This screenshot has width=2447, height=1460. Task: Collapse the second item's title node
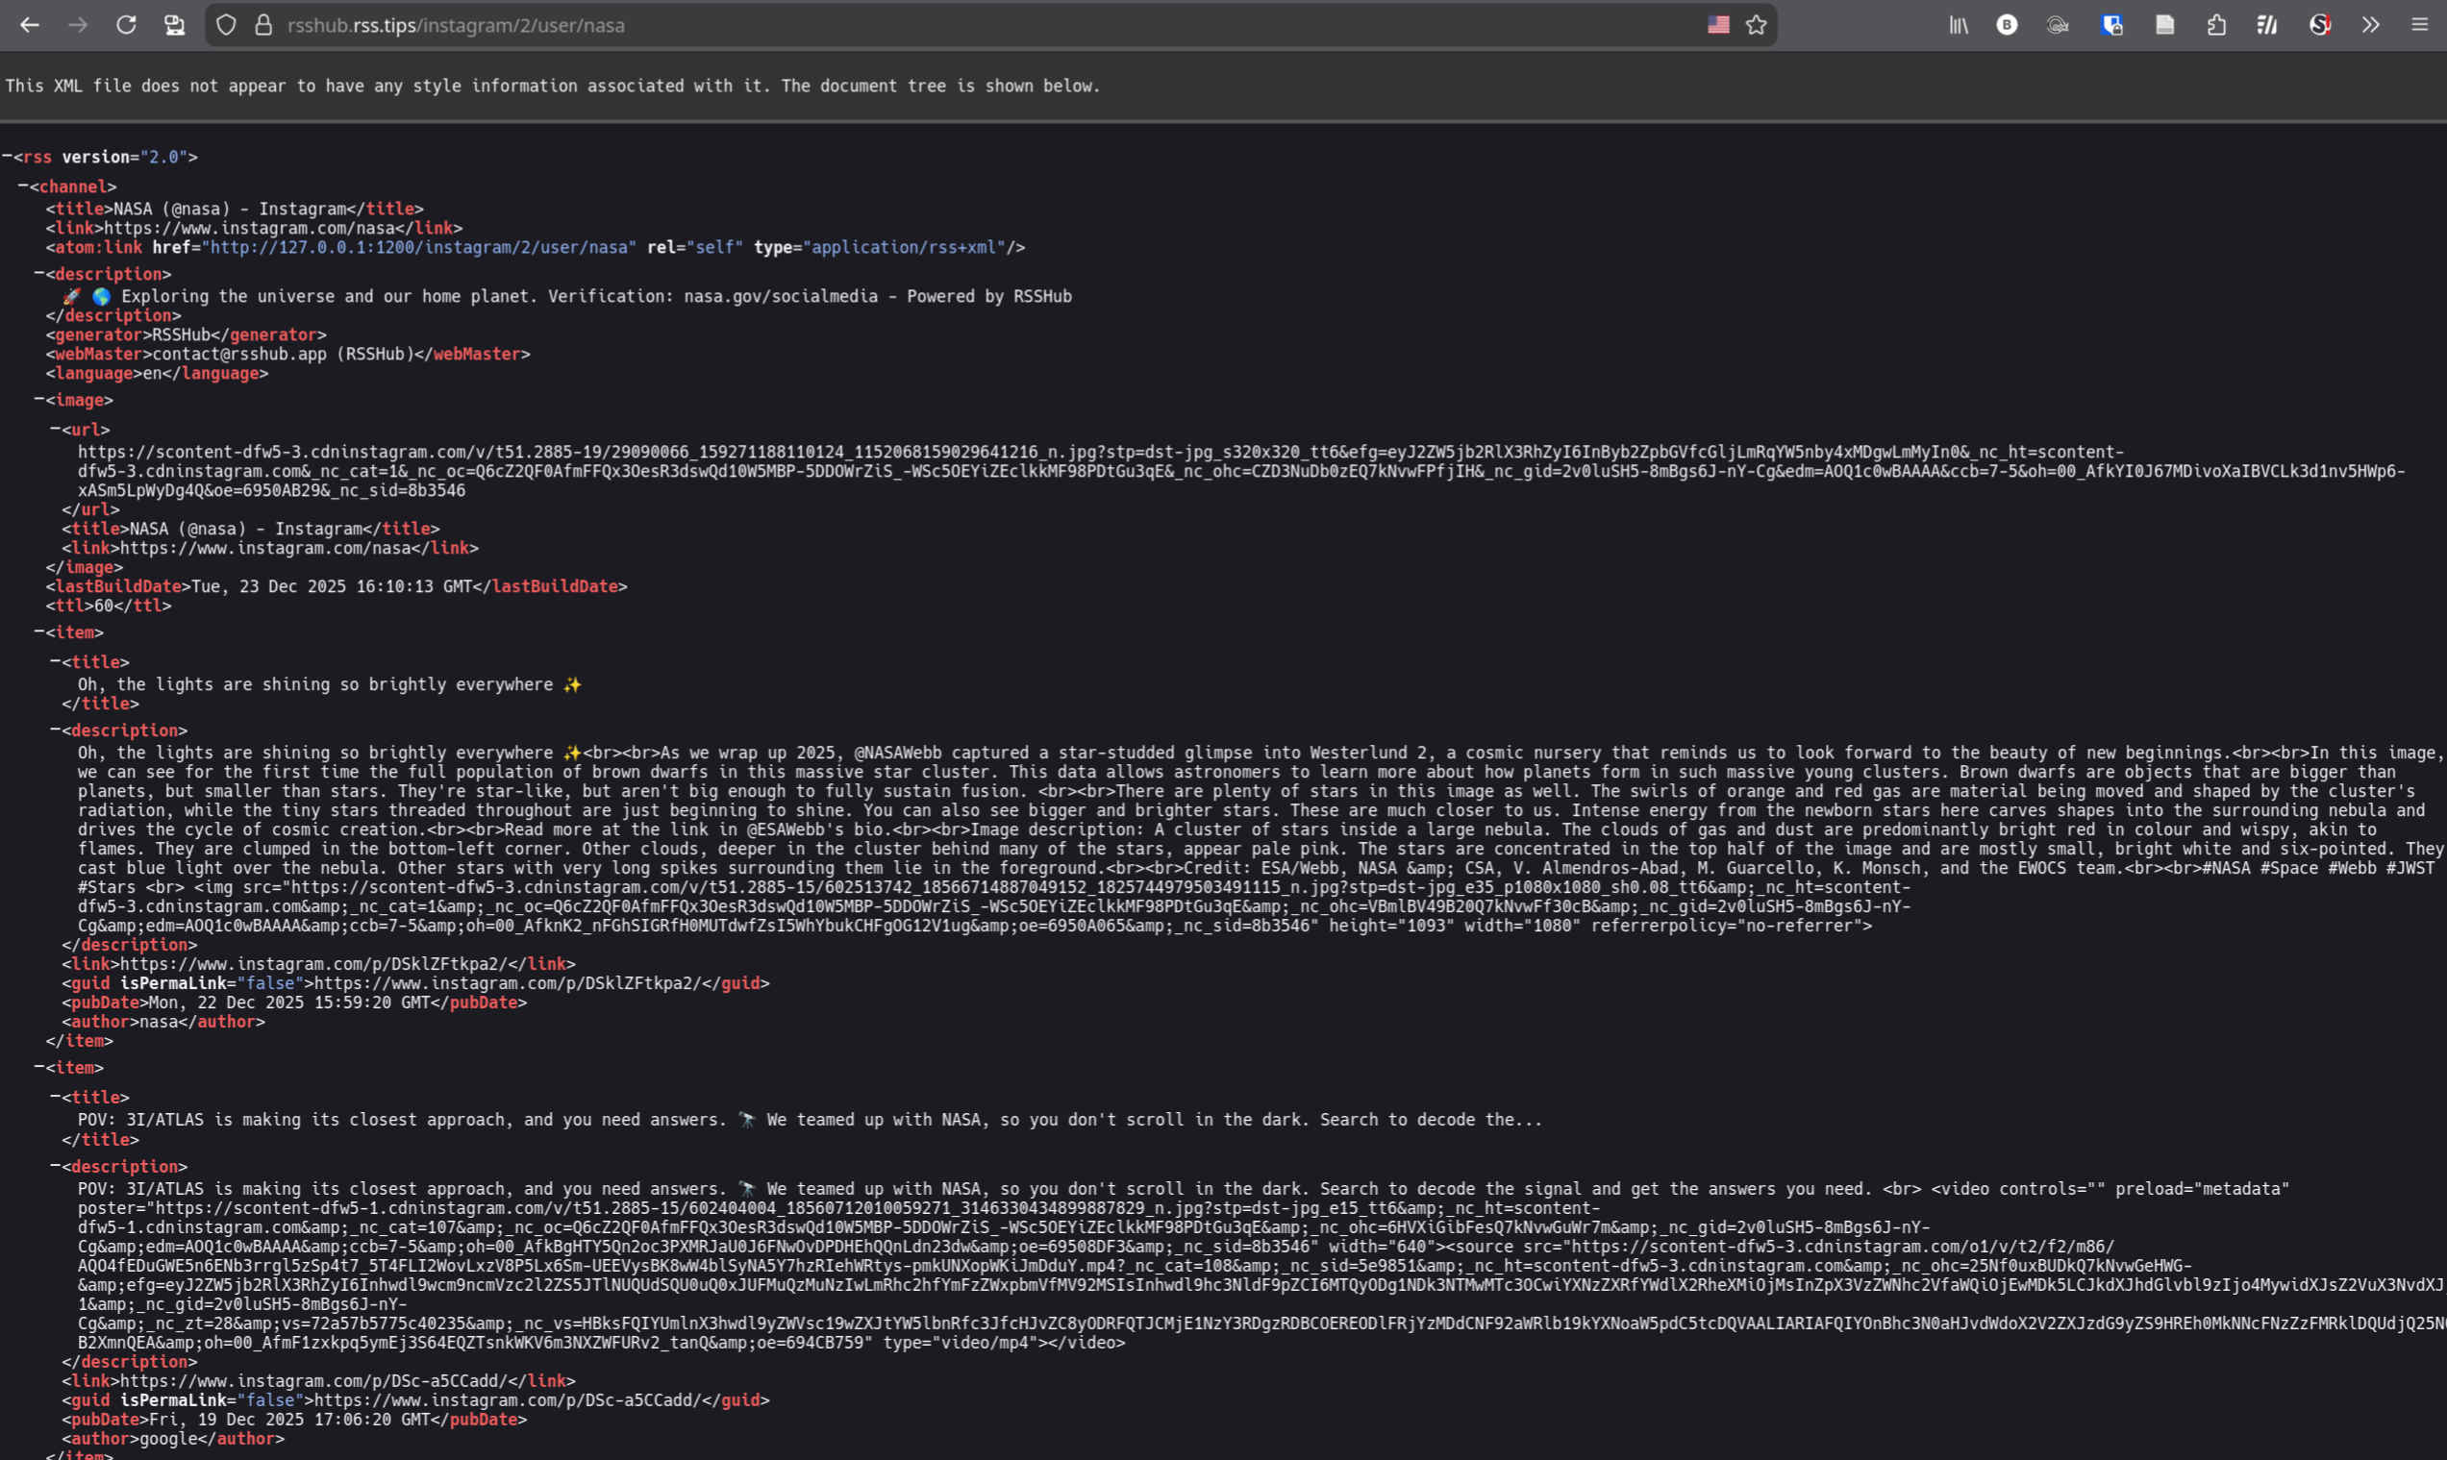pyautogui.click(x=56, y=1097)
